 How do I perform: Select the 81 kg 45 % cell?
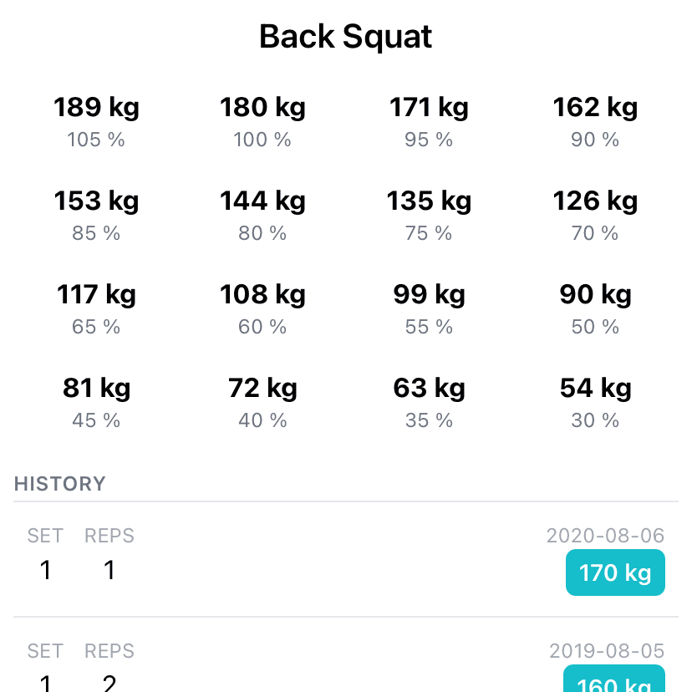pyautogui.click(x=96, y=402)
